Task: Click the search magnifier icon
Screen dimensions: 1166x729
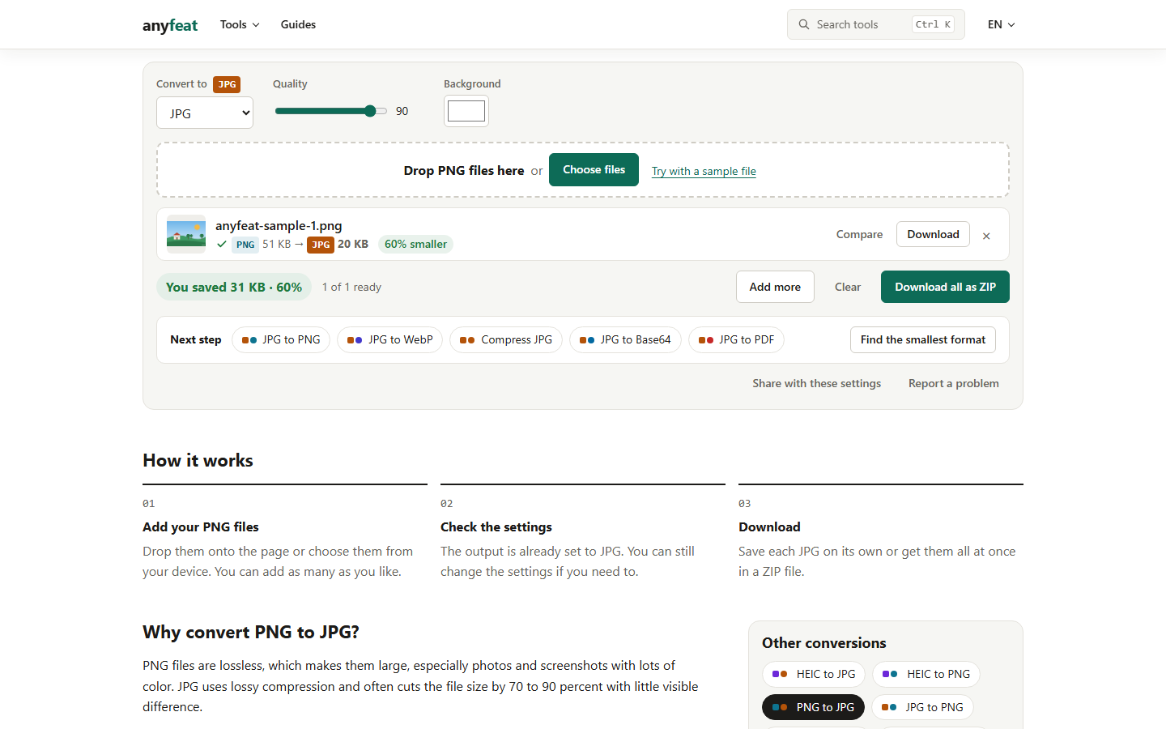Action: (804, 24)
